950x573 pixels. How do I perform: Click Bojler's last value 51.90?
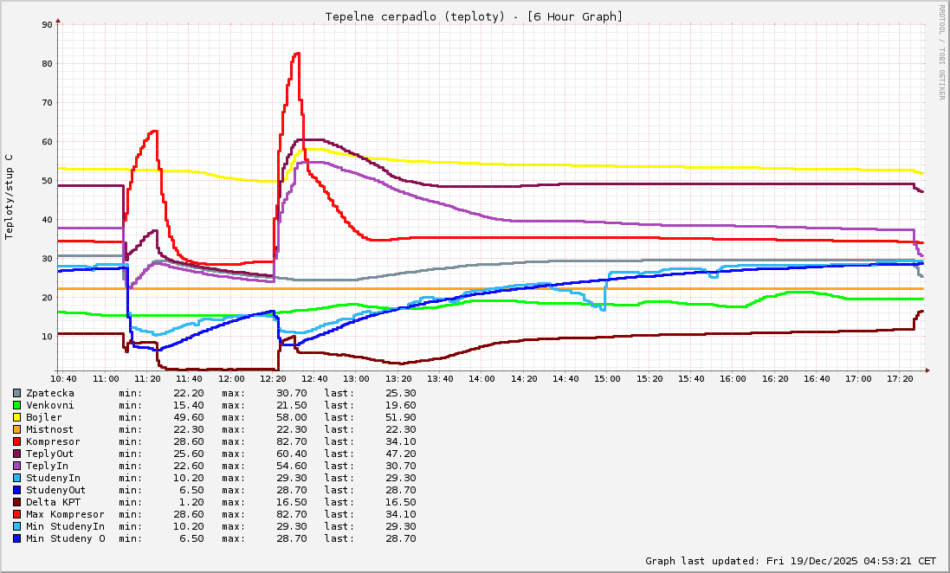pyautogui.click(x=398, y=417)
